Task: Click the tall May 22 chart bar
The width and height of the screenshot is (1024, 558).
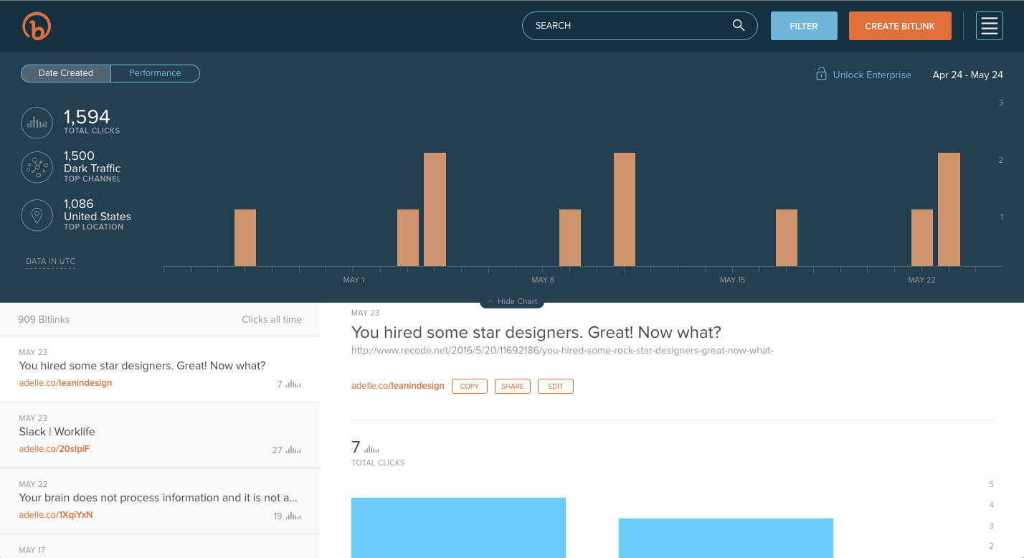Action: click(x=949, y=208)
